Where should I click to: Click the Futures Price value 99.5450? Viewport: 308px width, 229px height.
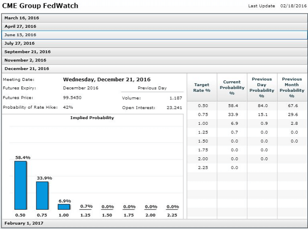coord(72,98)
